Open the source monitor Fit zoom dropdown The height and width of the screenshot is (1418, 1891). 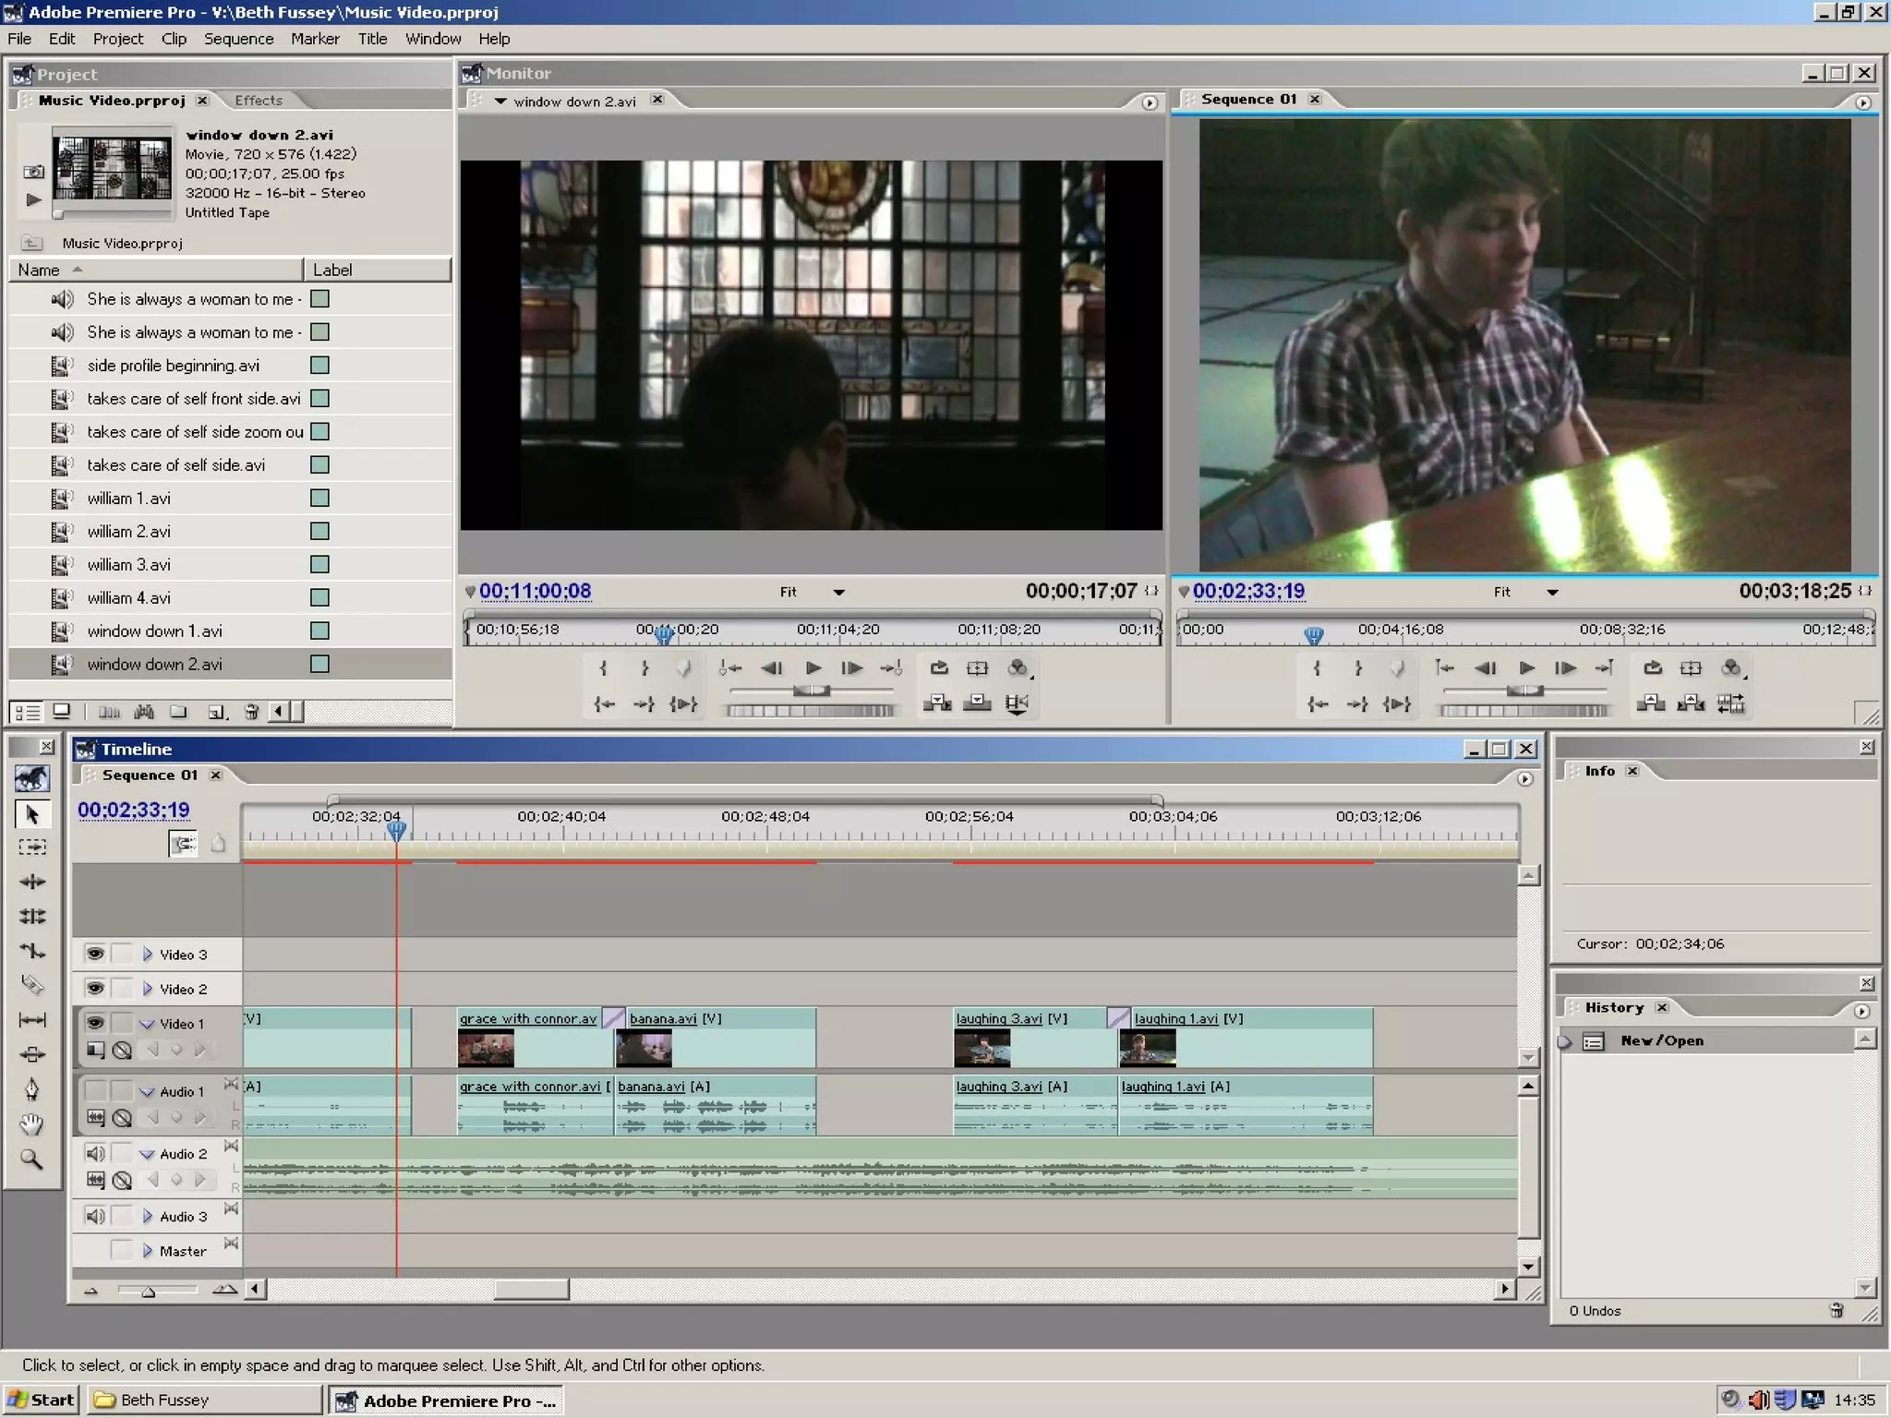pos(838,593)
